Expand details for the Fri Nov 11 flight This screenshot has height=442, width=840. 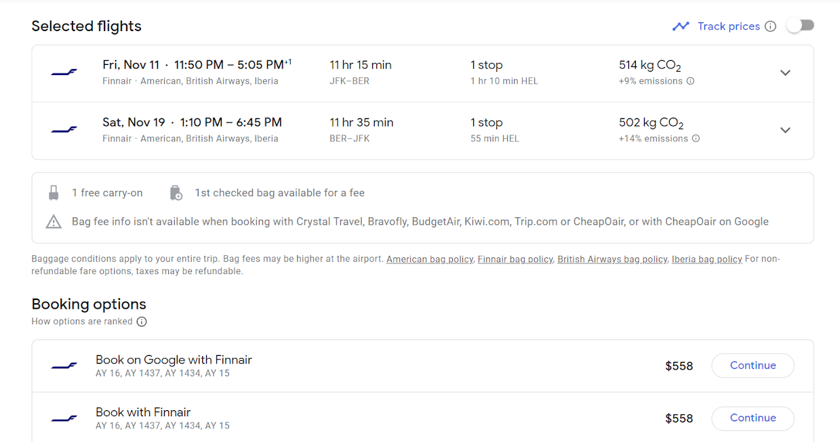pos(785,72)
